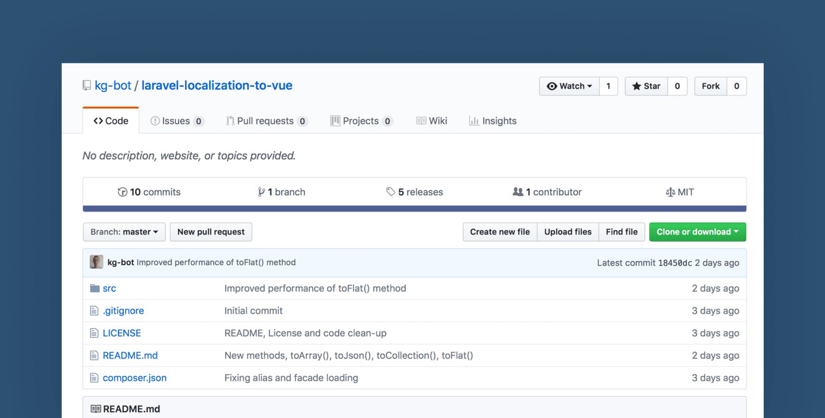Click '2 days ago' in src row
The image size is (825, 418).
[x=715, y=288]
